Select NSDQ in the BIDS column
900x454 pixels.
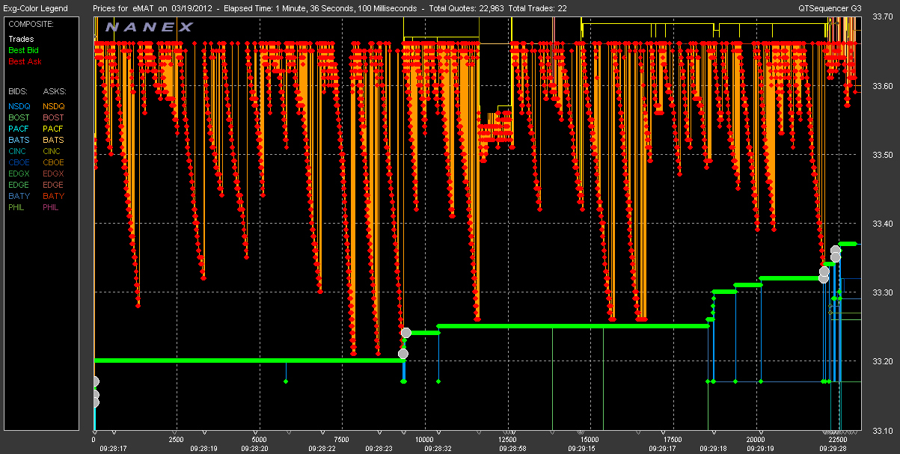tap(19, 106)
